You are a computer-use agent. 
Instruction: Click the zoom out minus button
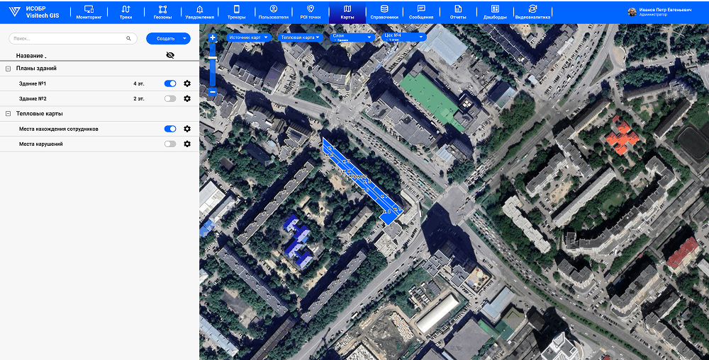click(213, 92)
